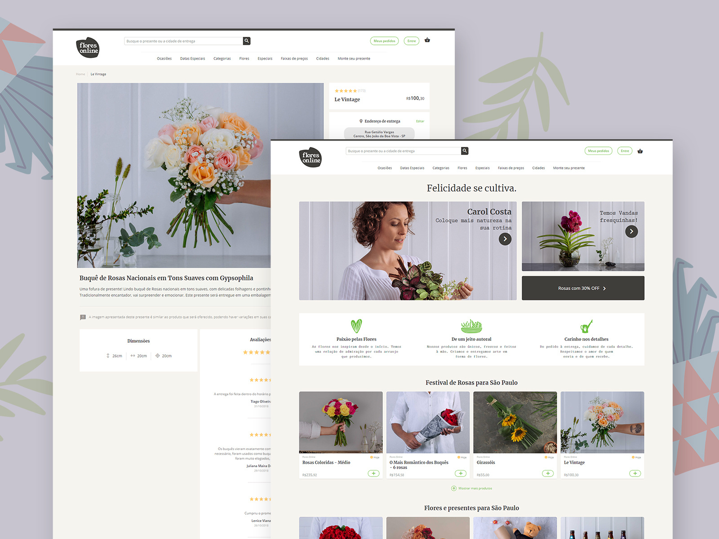
Task: Click the warning icon near product disclaimer
Action: click(x=83, y=318)
